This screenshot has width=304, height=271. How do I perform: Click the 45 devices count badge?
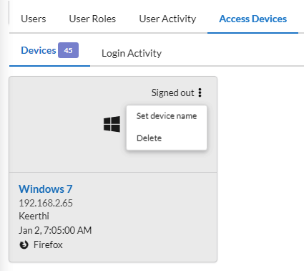click(68, 50)
